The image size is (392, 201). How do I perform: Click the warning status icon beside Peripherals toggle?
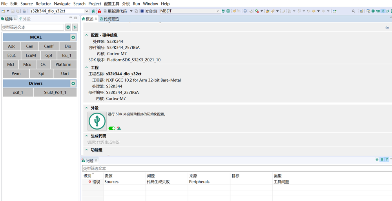[119, 128]
